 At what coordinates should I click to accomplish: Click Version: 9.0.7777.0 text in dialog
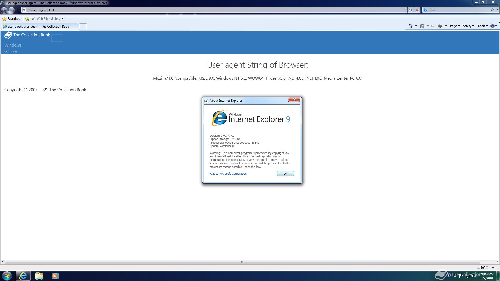coord(222,136)
